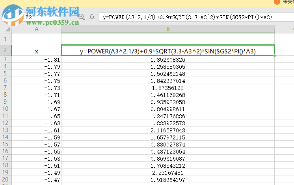
Task: Click empty cell B1
Action: pos(168,39)
